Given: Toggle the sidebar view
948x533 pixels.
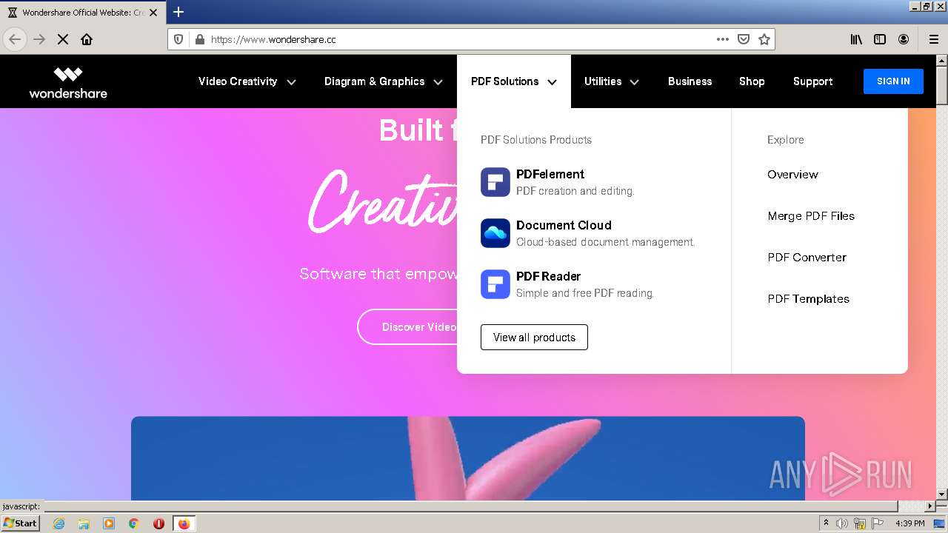Looking at the screenshot, I should click(x=880, y=39).
